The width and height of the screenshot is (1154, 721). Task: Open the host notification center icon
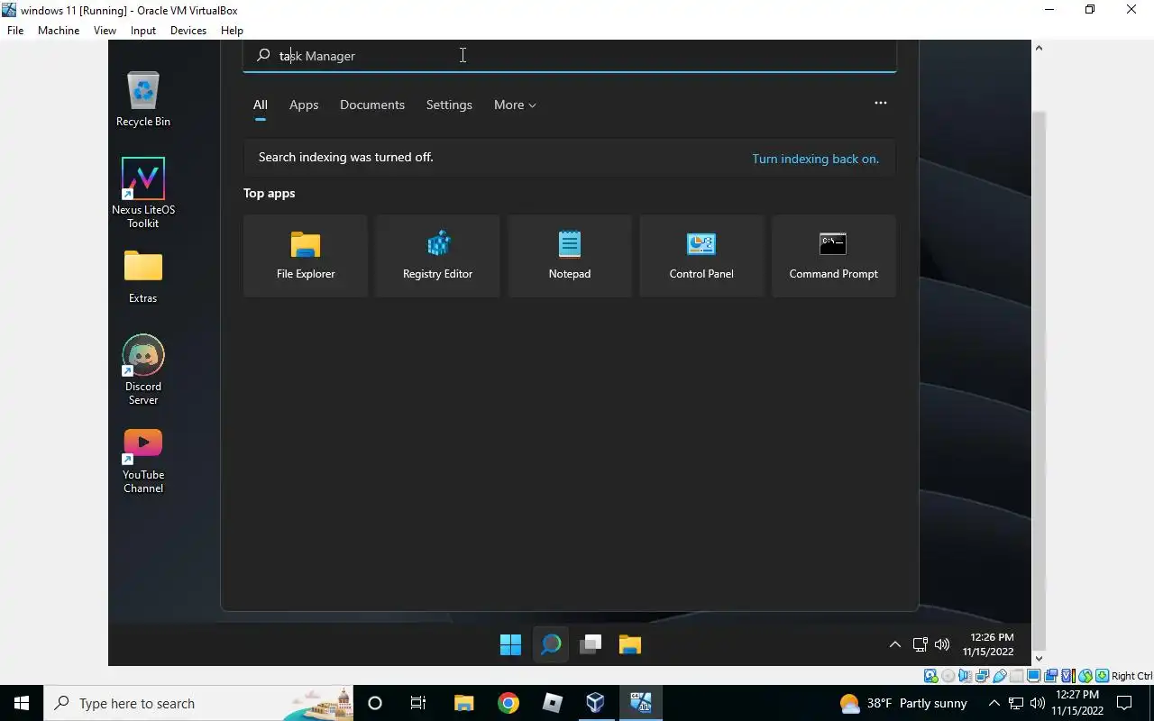coord(1124,703)
